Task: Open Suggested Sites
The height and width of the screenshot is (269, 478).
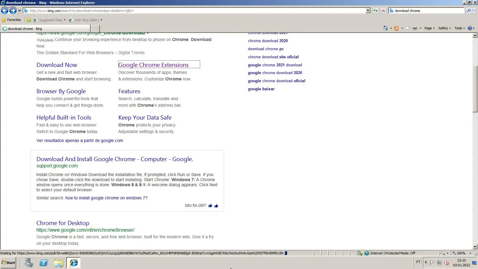Action: click(x=50, y=20)
